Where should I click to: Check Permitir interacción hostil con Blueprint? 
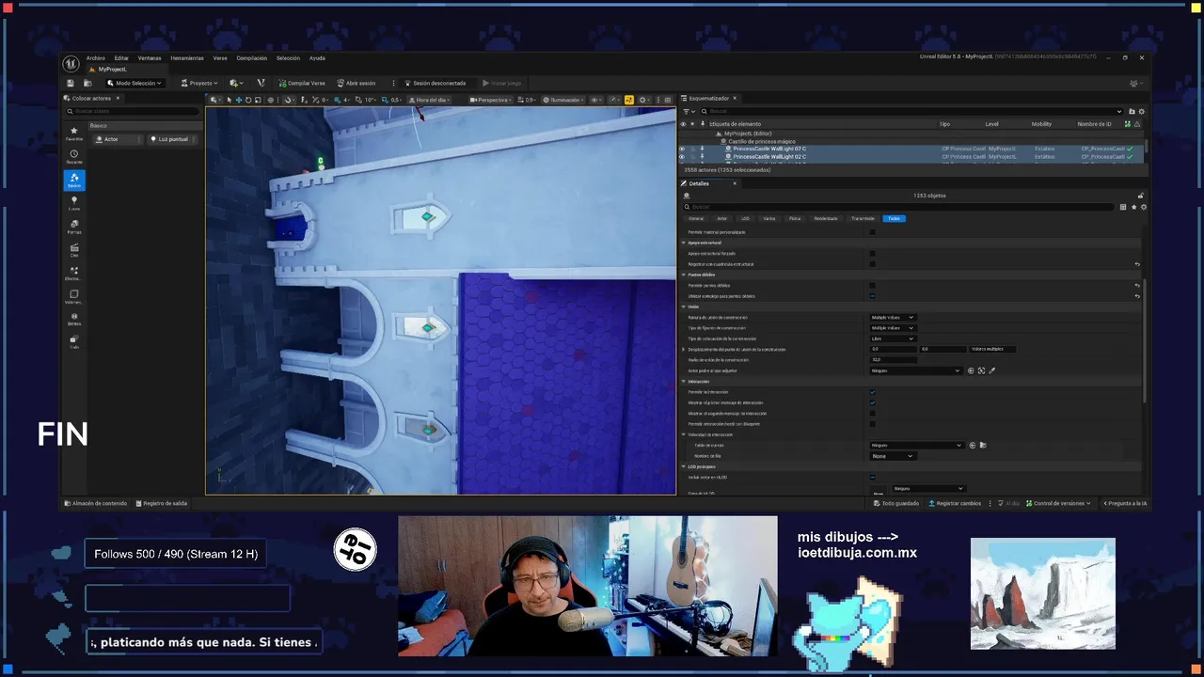coord(872,424)
